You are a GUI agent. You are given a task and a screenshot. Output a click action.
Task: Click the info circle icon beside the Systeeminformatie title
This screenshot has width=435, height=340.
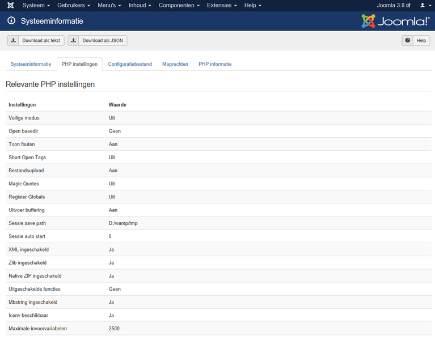click(x=11, y=20)
